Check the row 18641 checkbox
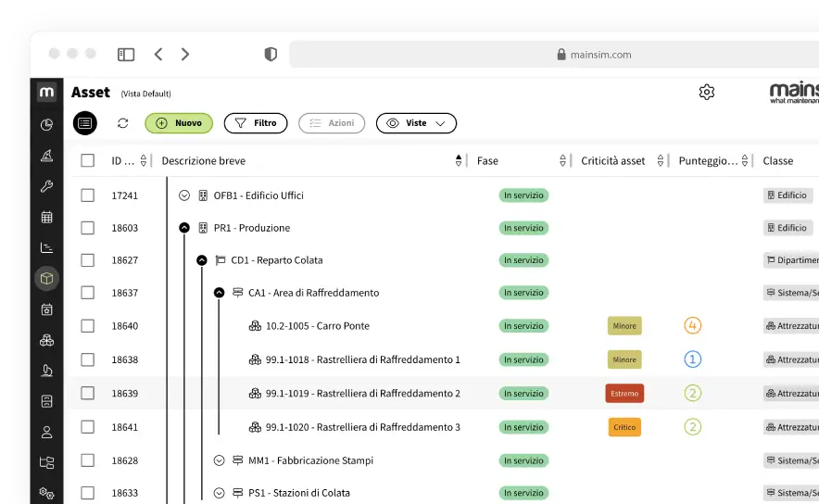Screen dimensions: 819x504 [x=88, y=427]
